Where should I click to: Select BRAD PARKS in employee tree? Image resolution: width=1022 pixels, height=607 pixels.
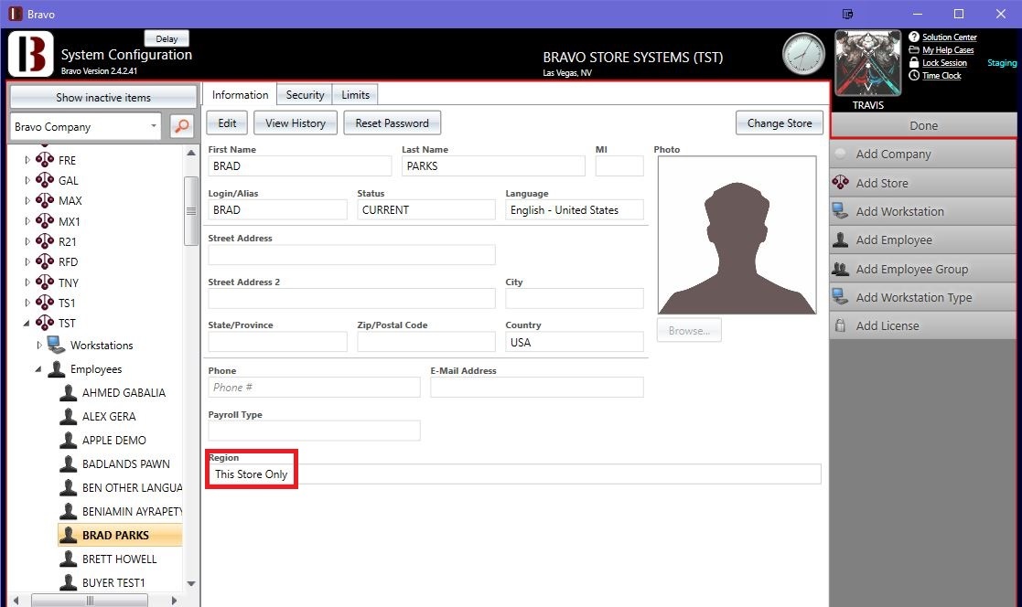[x=120, y=535]
